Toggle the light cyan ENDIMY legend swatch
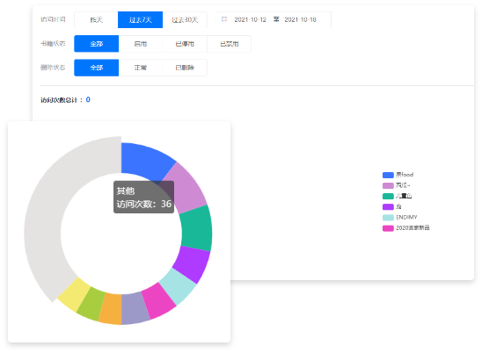482x353 pixels. point(388,217)
